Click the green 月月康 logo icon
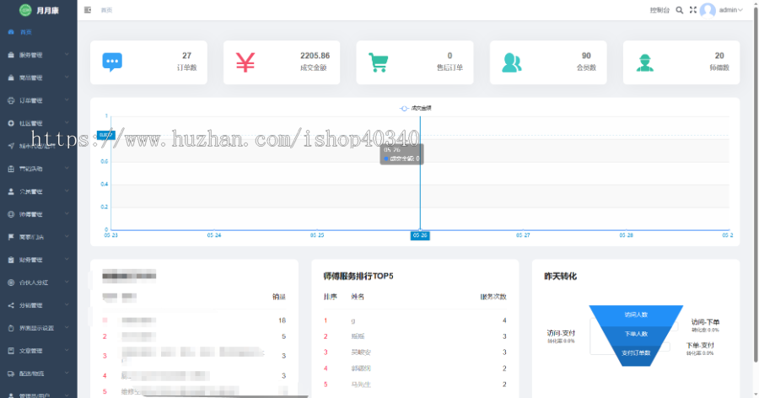Viewport: 759px width, 398px height. coord(25,9)
